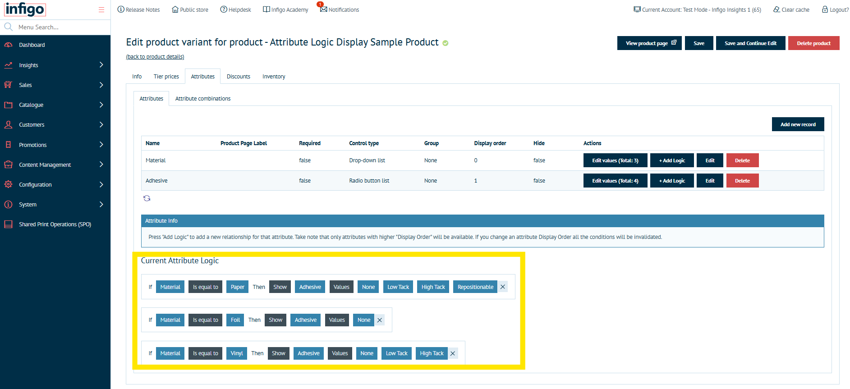Click Edit values (Total: 3) for Material

click(x=615, y=160)
